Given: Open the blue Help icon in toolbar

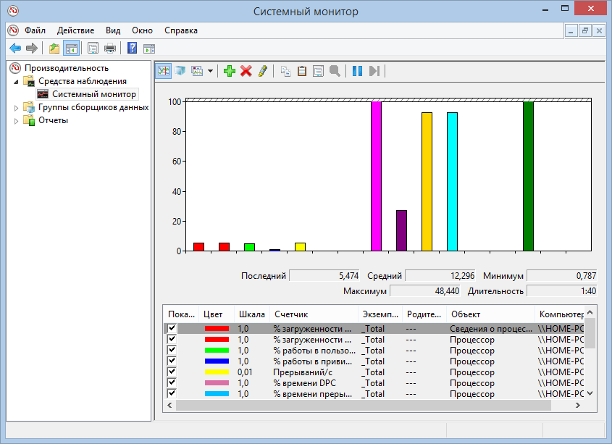Looking at the screenshot, I should (132, 49).
